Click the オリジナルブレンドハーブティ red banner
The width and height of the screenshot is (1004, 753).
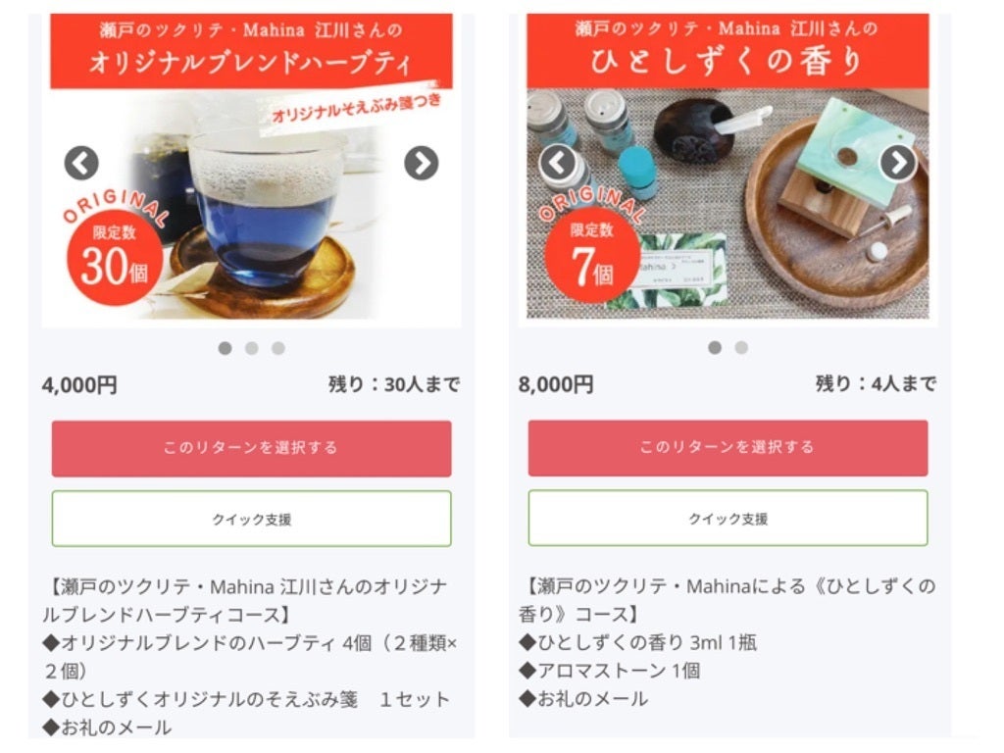[252, 51]
